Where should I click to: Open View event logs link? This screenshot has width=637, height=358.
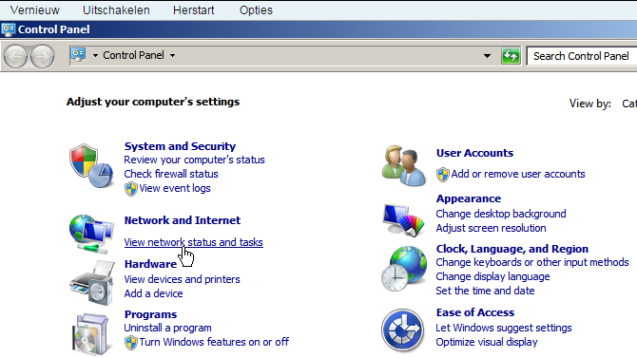pyautogui.click(x=175, y=188)
